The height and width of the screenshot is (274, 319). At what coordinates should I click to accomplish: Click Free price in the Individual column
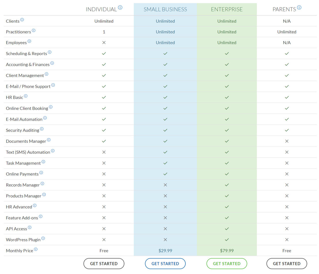click(104, 251)
